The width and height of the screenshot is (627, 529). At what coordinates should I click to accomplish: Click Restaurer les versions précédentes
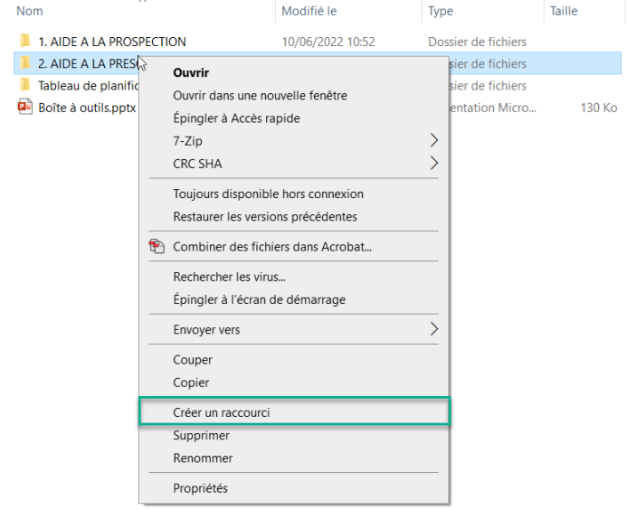pyautogui.click(x=264, y=216)
